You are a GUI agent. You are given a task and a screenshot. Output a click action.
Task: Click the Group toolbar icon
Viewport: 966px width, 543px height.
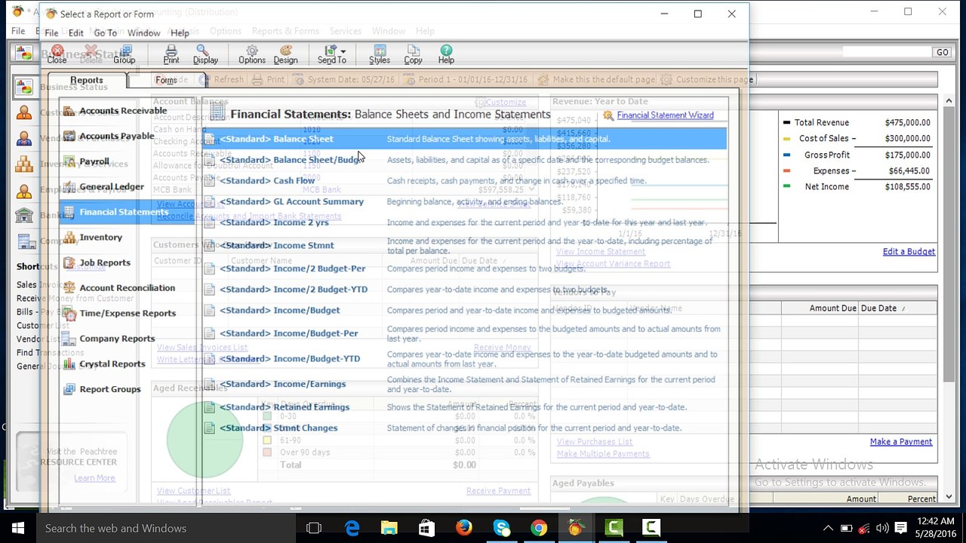coord(125,54)
